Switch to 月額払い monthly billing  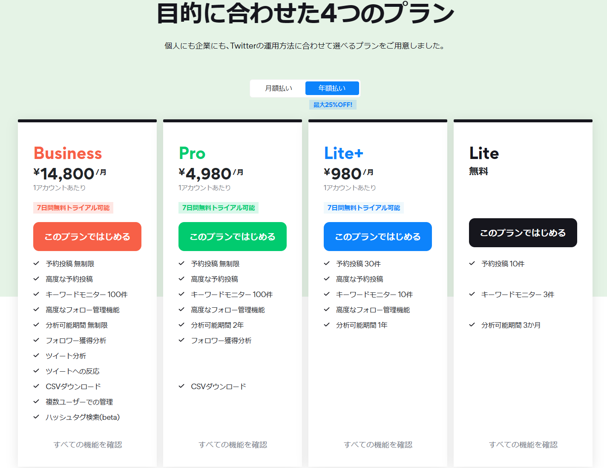(x=279, y=88)
